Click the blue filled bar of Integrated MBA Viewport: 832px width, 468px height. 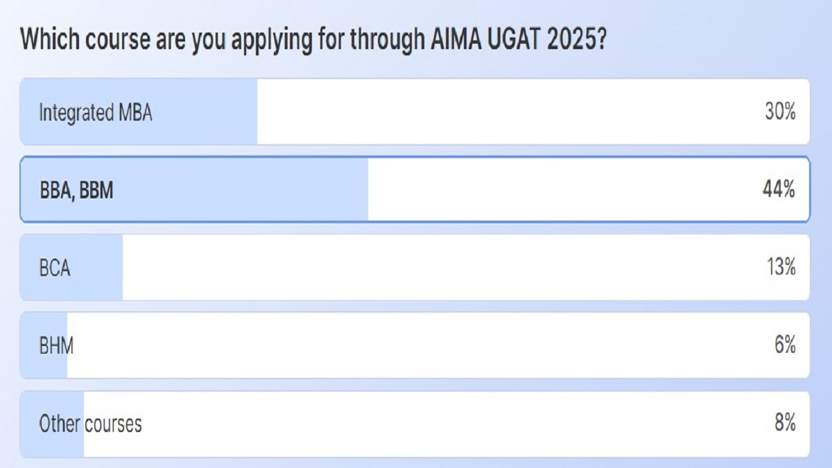208,112
